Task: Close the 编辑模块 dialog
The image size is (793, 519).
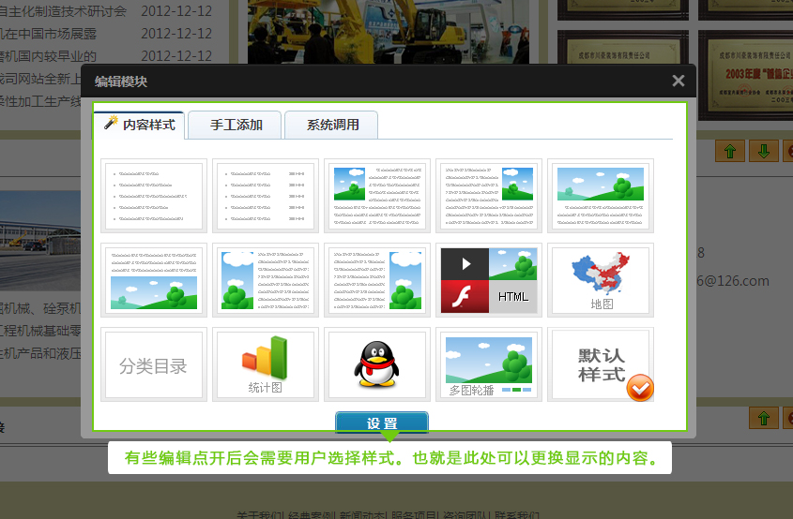Action: coord(679,81)
